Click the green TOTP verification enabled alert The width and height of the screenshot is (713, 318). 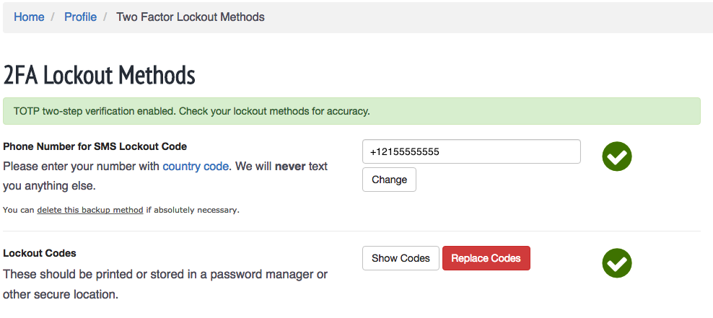coord(351,111)
